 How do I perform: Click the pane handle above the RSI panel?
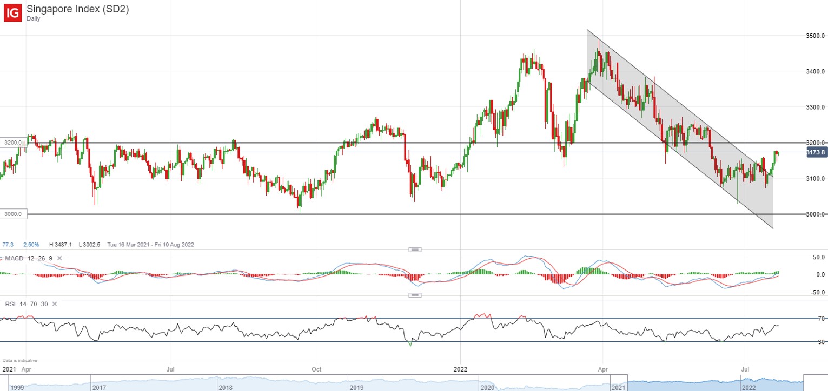(x=415, y=295)
